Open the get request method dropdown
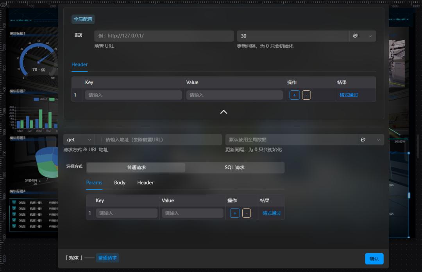Screen dimensions: 422x272 tap(79, 139)
